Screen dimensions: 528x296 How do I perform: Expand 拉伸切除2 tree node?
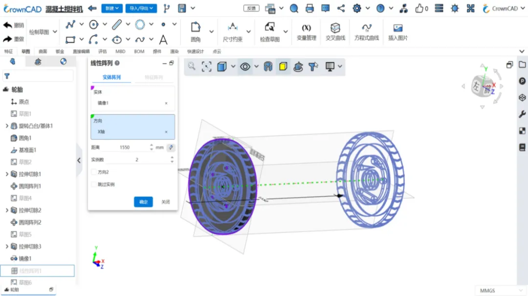pyautogui.click(x=7, y=210)
